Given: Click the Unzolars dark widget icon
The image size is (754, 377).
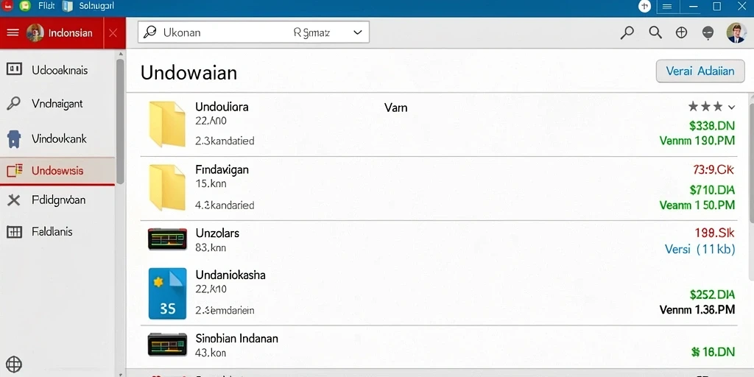Looking at the screenshot, I should pos(167,239).
